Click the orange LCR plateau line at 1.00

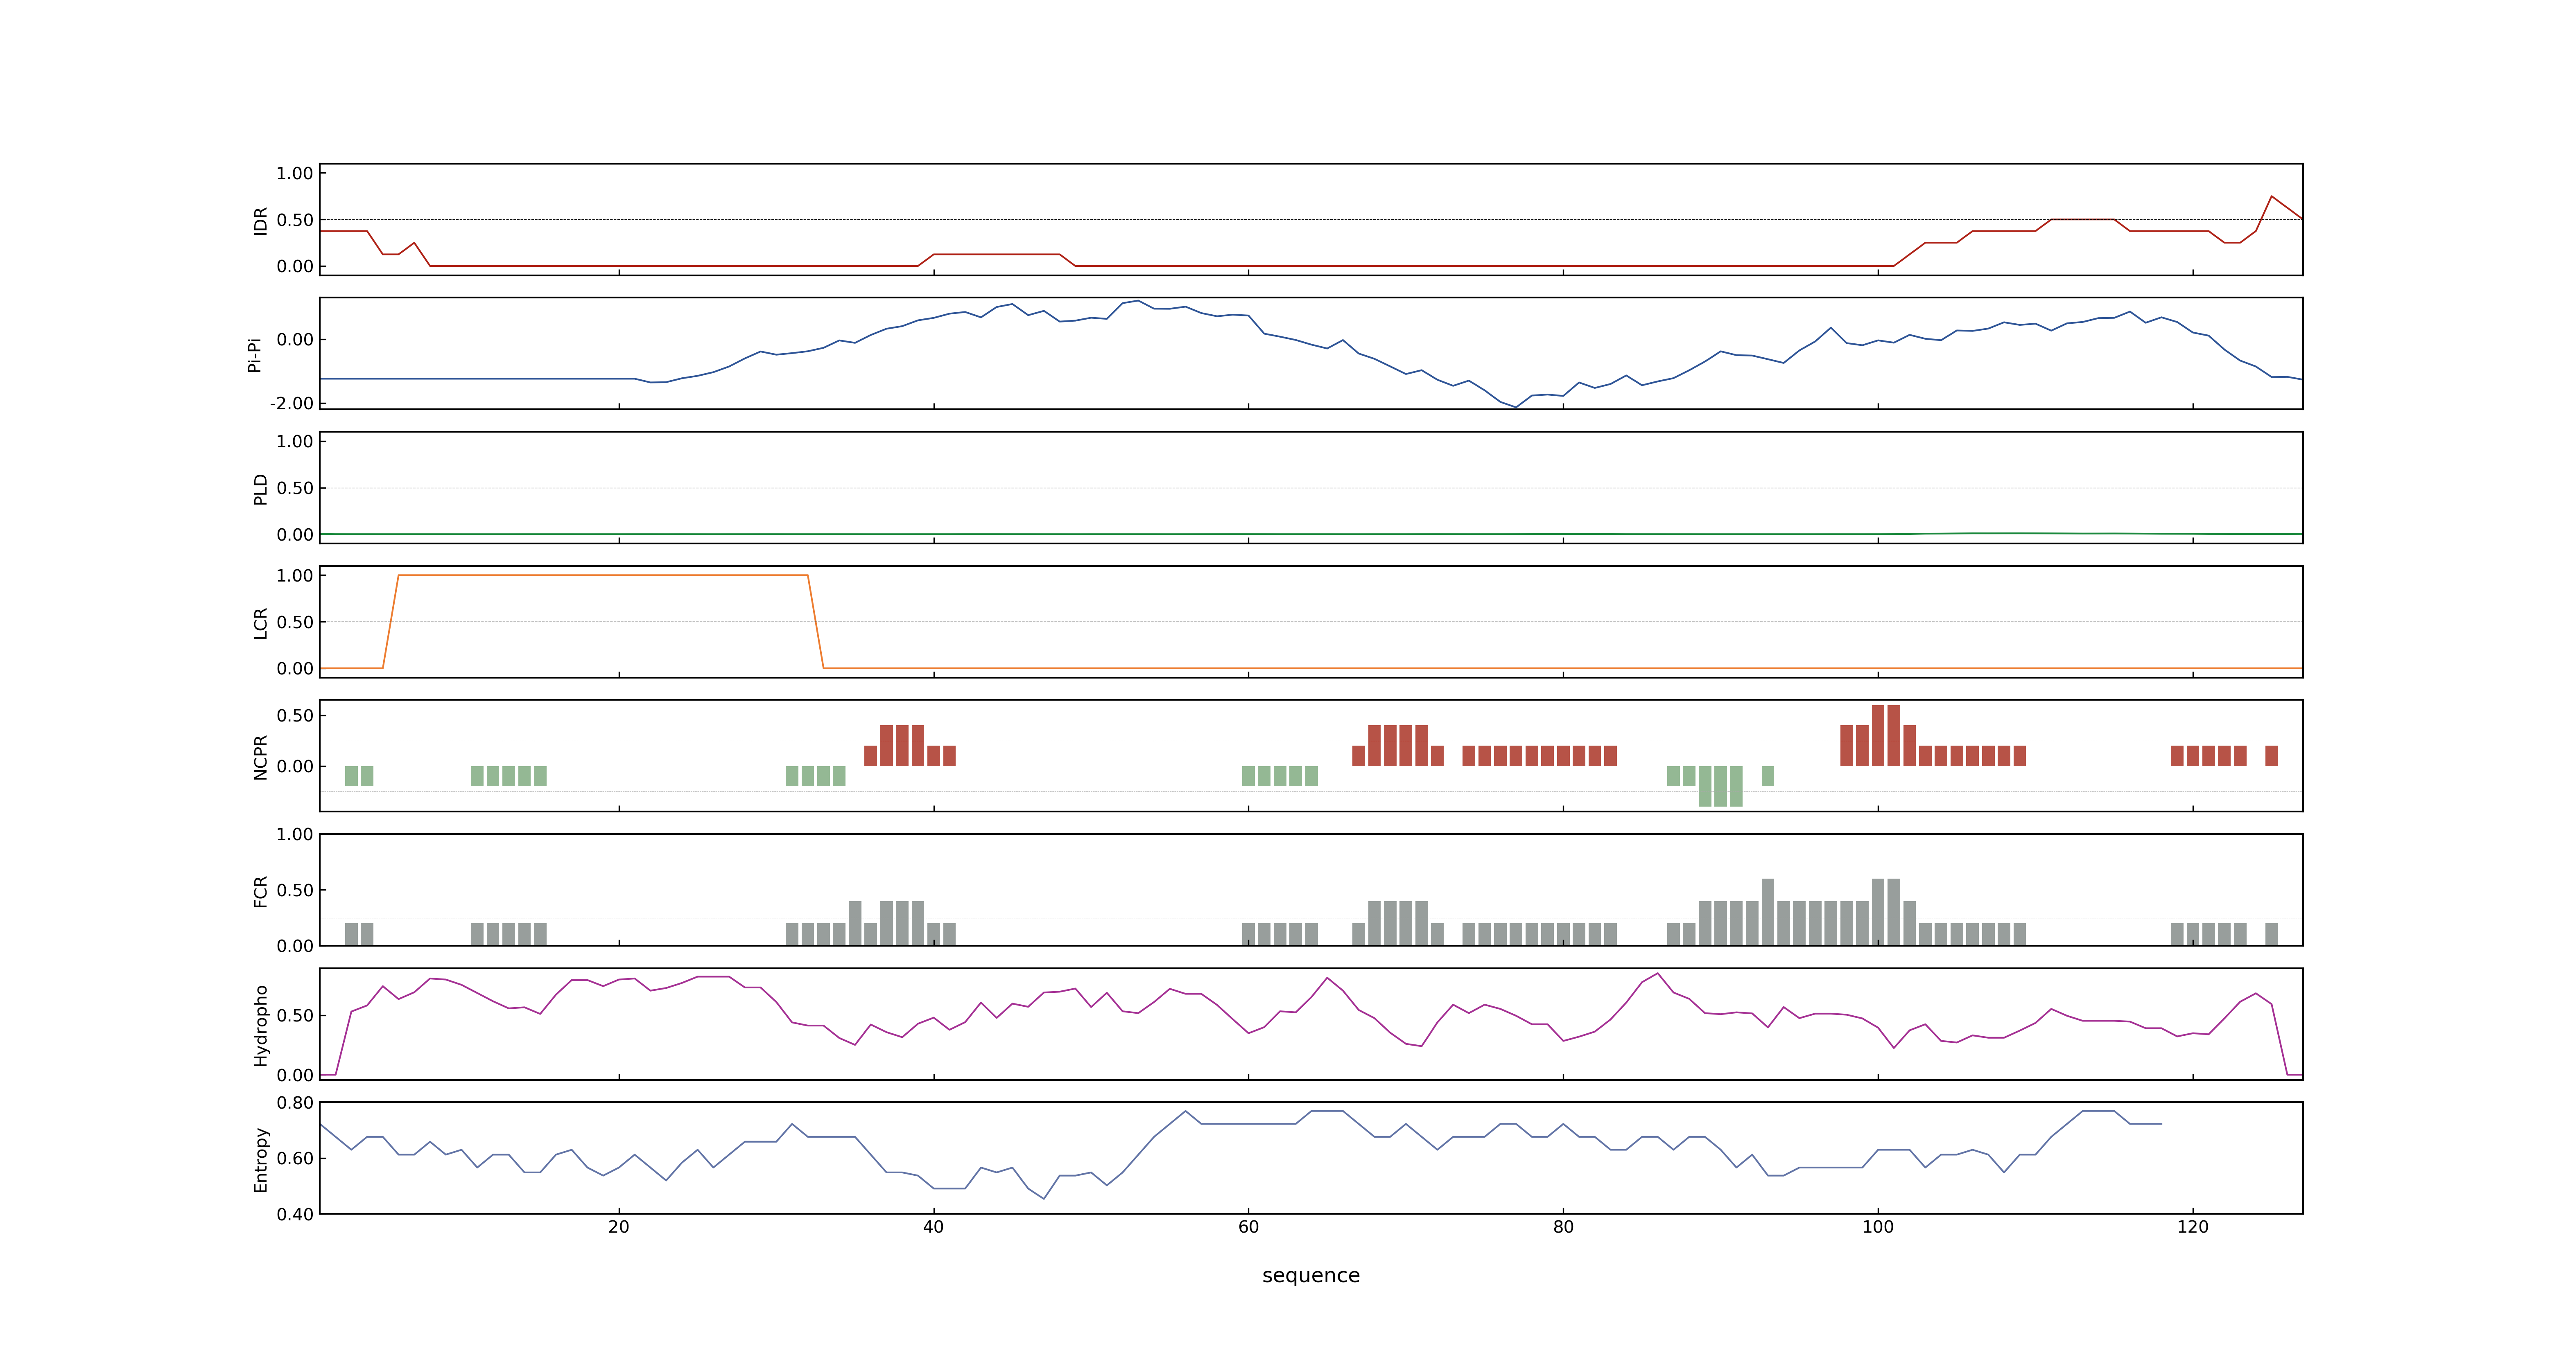(603, 575)
